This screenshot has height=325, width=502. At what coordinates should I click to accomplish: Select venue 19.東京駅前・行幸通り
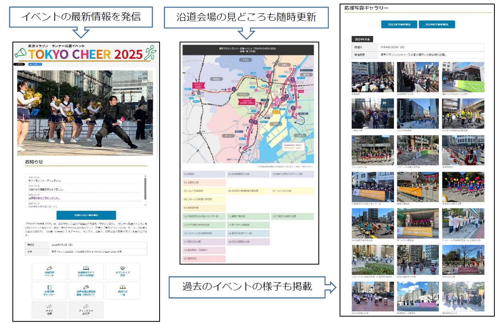(204, 250)
